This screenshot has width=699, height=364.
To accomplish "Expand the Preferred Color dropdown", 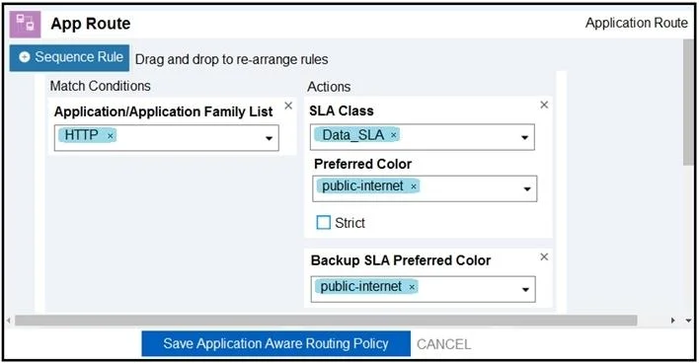I will (527, 189).
